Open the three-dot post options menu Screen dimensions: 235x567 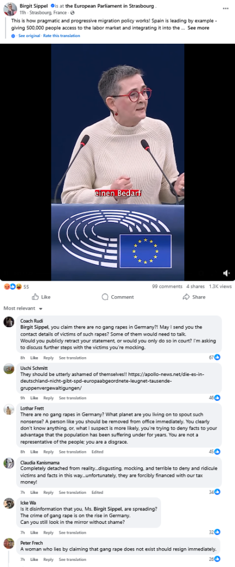[x=226, y=9]
